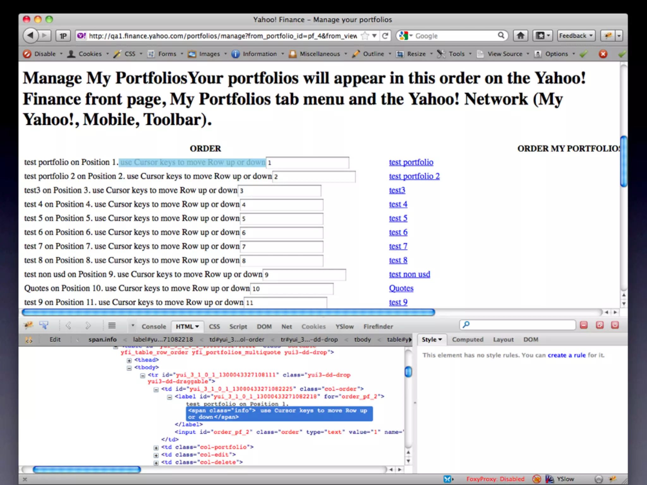Click the Firebug inspect element icon

pyautogui.click(x=44, y=325)
